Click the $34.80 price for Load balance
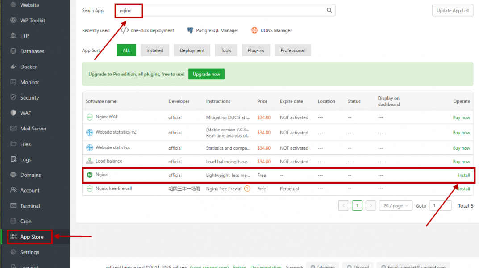 click(264, 162)
